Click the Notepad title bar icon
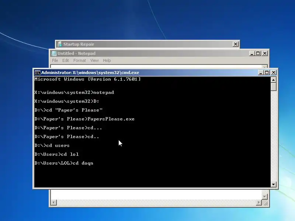Viewport: 295px width, 221px height. [54, 53]
